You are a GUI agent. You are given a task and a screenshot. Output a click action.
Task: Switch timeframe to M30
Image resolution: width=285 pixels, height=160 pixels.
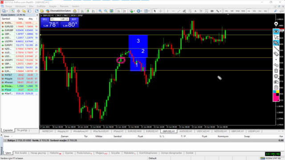243,11
